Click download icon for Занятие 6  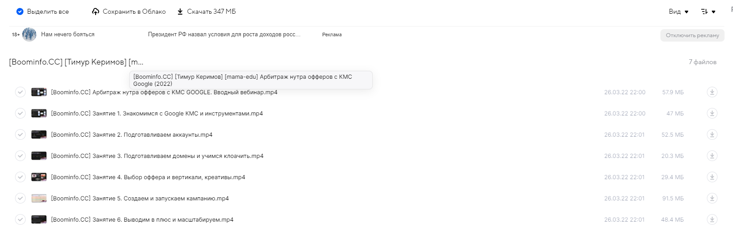click(712, 219)
